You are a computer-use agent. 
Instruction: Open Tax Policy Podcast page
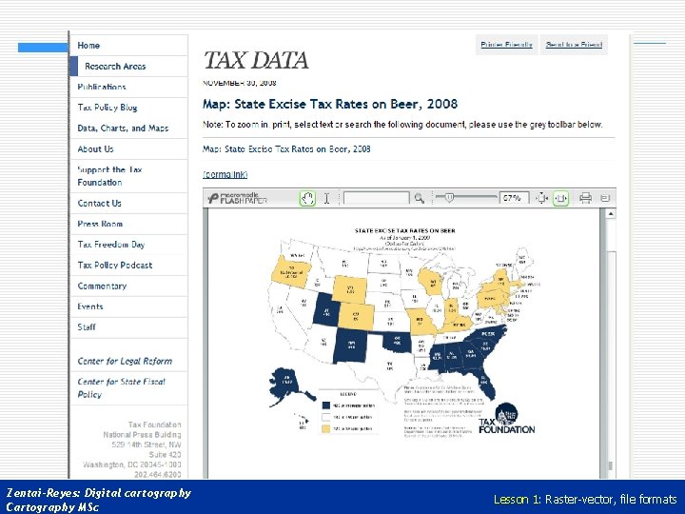coord(115,266)
